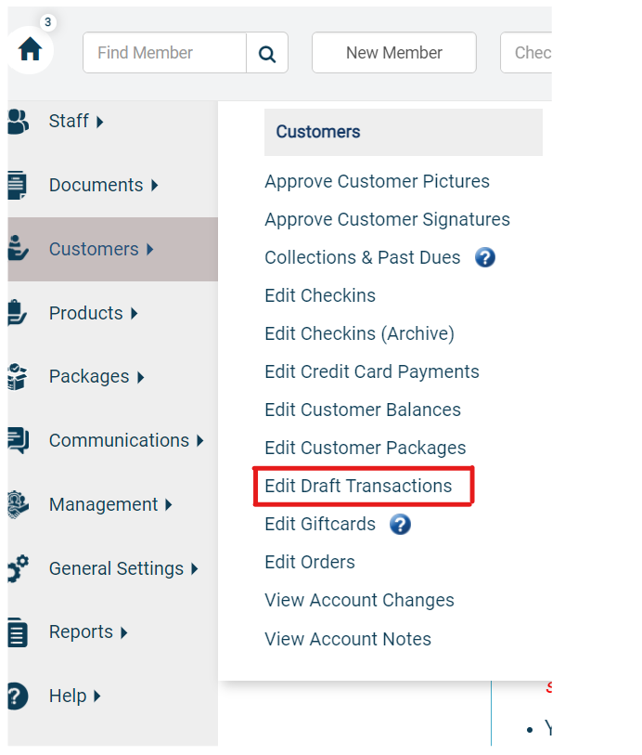Click the New Member button
Screen dimensions: 642x755
[x=394, y=53]
